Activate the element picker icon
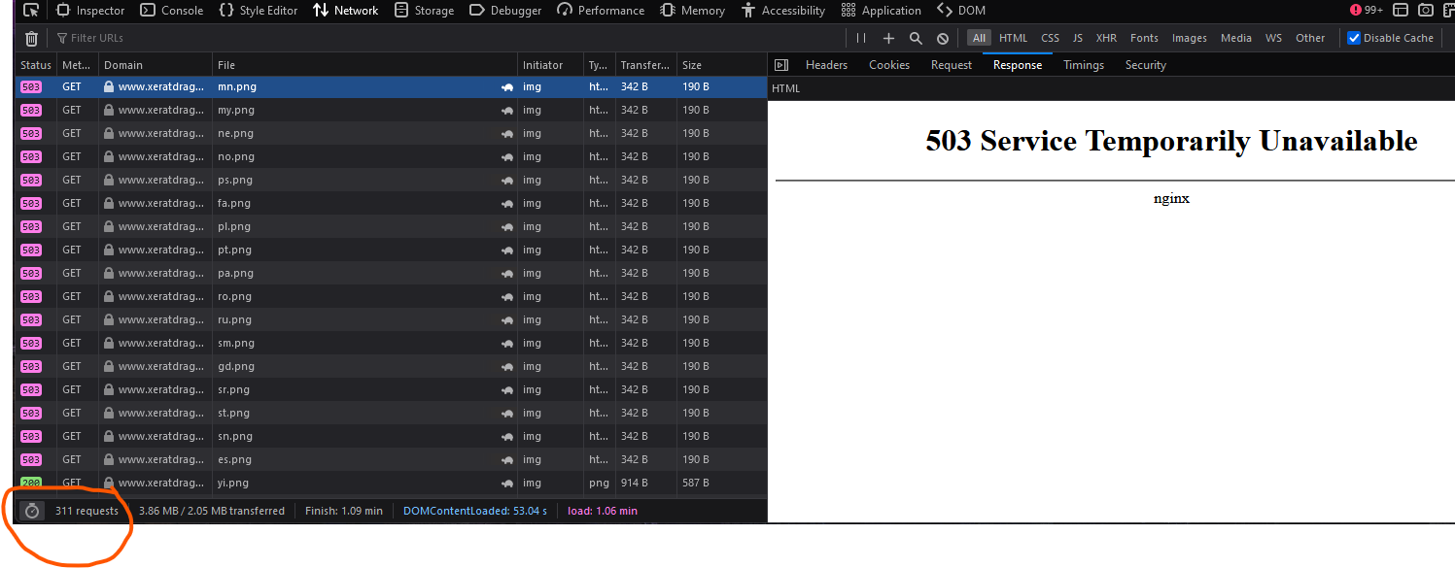 (x=31, y=11)
